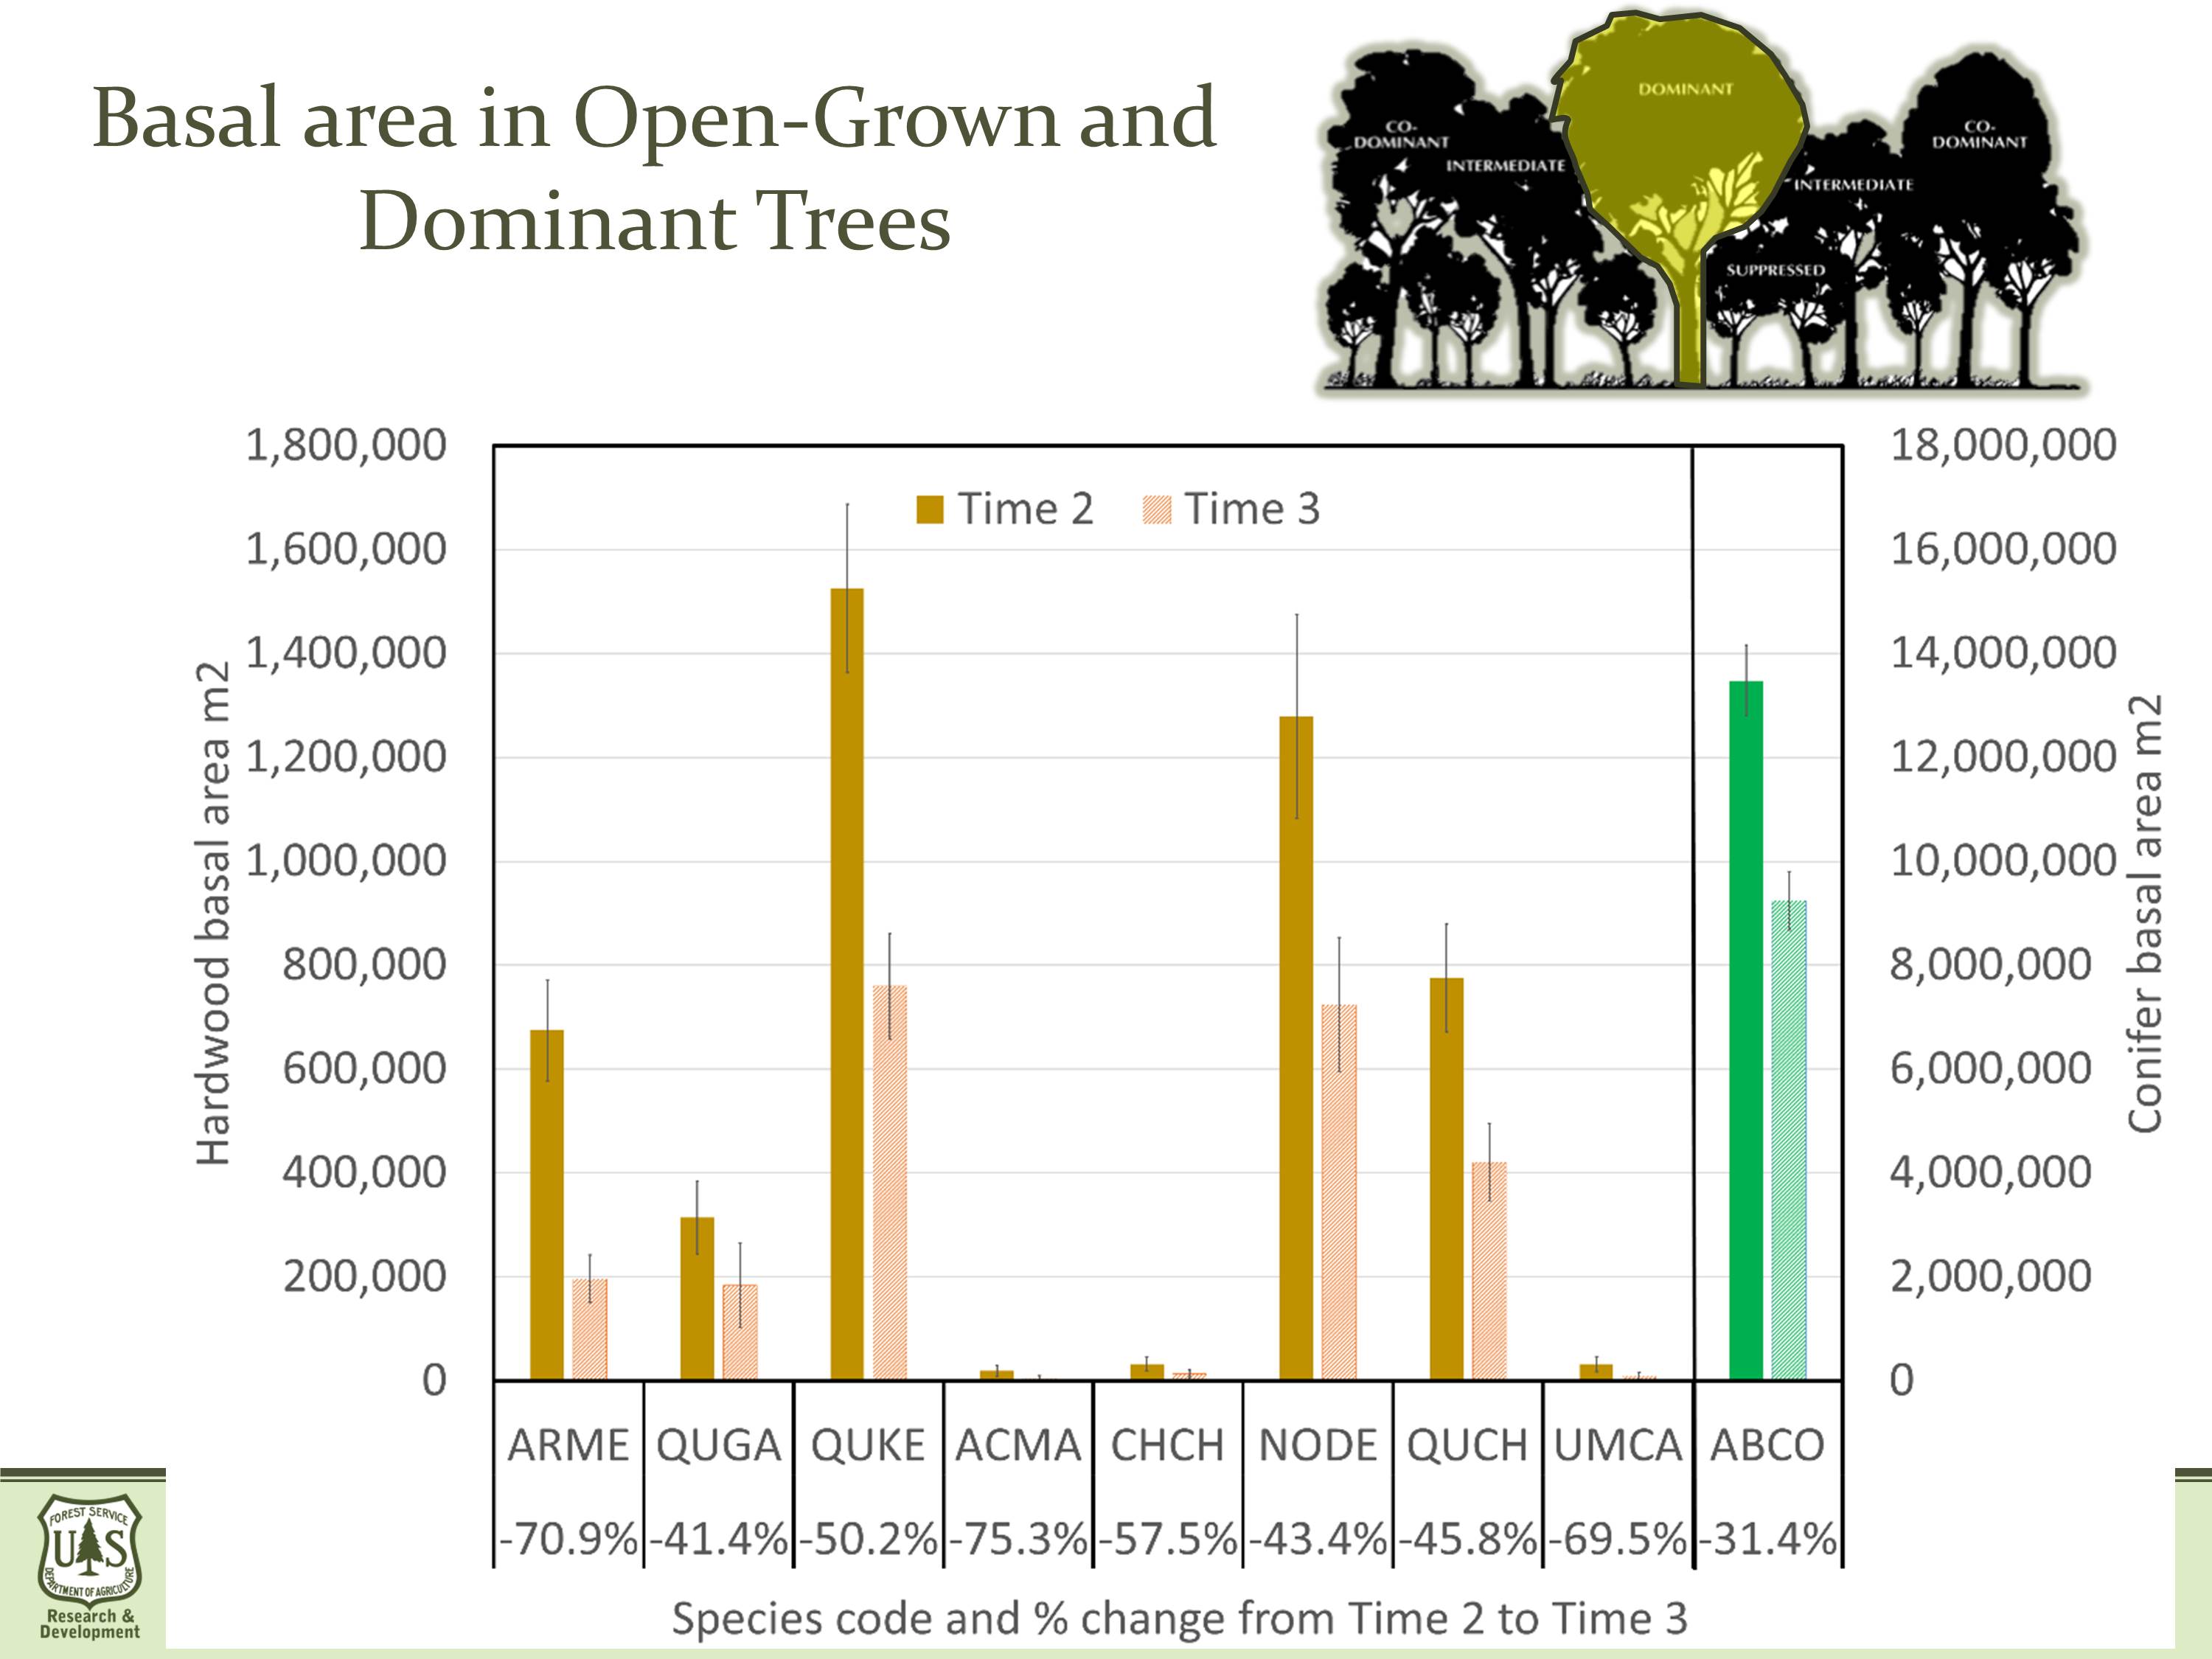
Task: Click the Time 2 legend swatch
Action: (930, 510)
